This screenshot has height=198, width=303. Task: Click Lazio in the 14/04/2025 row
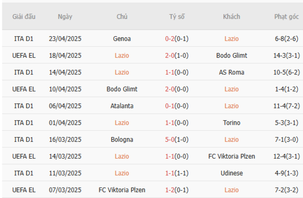(122, 72)
